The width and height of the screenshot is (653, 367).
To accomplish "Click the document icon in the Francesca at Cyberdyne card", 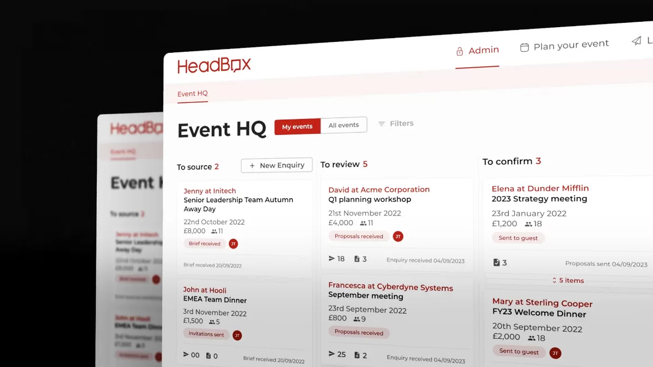I will (357, 355).
